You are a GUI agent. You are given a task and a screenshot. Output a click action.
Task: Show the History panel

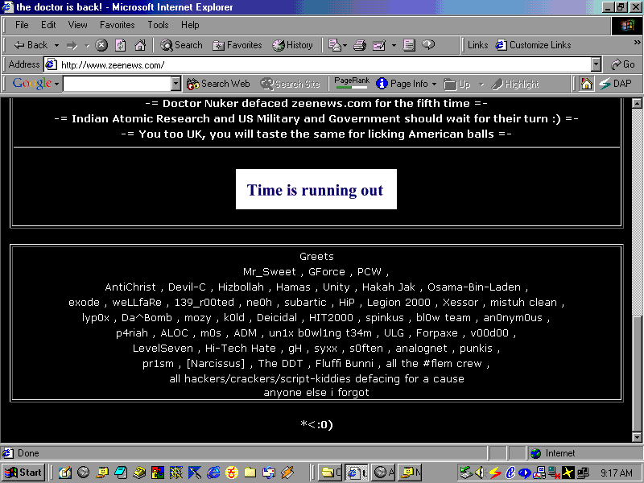click(292, 45)
